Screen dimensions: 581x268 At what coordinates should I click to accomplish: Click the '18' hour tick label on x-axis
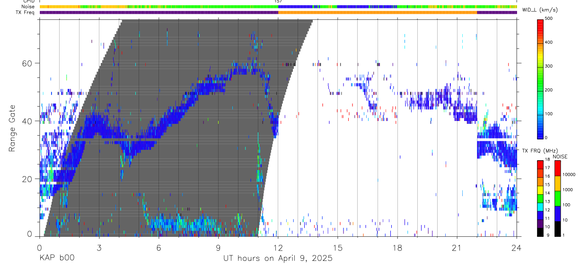coord(397,248)
